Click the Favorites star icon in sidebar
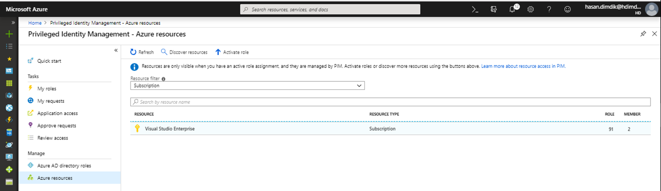This screenshot has width=661, height=191. (9, 59)
